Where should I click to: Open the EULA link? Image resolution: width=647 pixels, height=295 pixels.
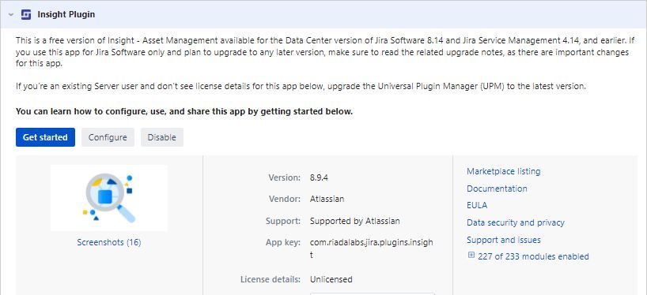[477, 205]
